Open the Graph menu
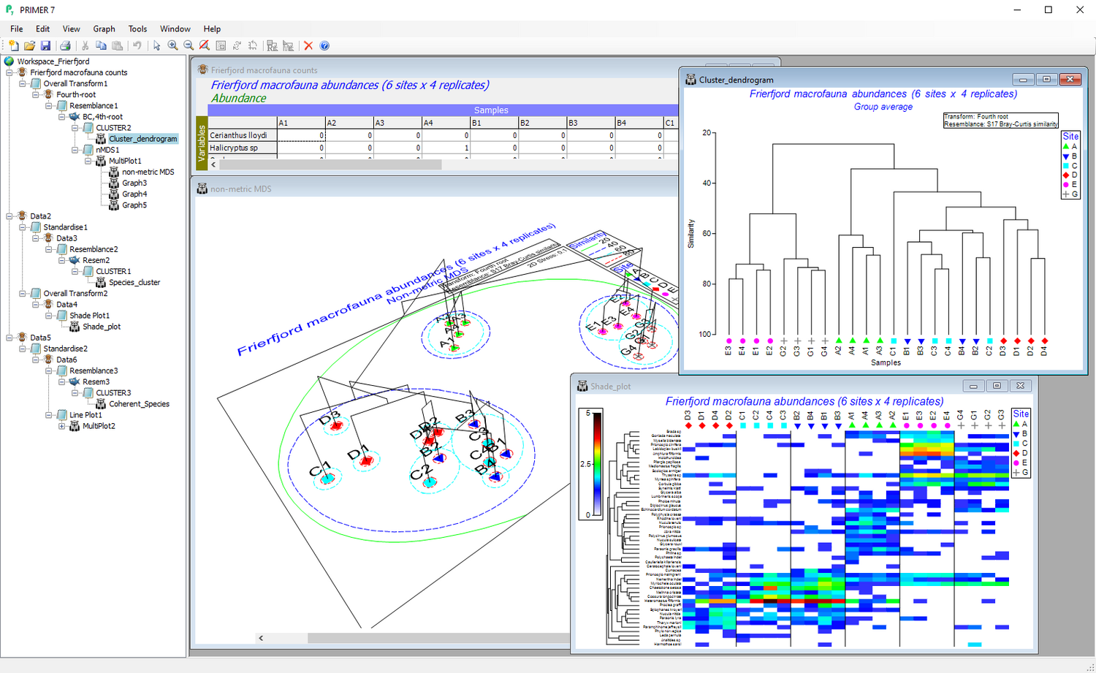The width and height of the screenshot is (1096, 673). (x=104, y=29)
